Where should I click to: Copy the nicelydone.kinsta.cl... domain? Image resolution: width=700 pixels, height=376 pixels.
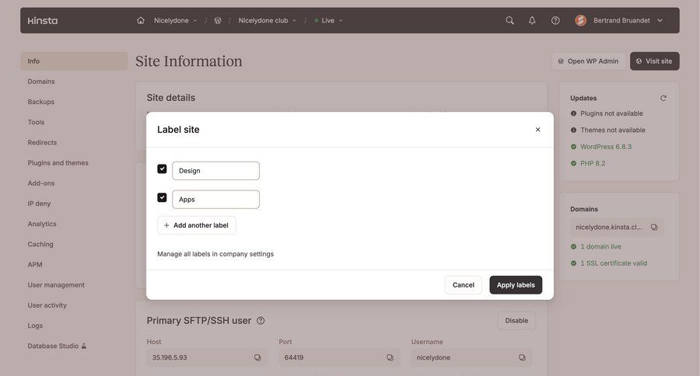(654, 227)
